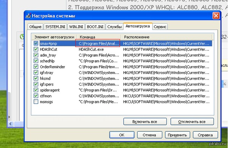
Task: Switch to the SYSTEM.INI tab
Action: pos(55,27)
